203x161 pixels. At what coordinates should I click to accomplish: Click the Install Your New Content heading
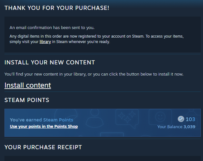click(x=50, y=62)
